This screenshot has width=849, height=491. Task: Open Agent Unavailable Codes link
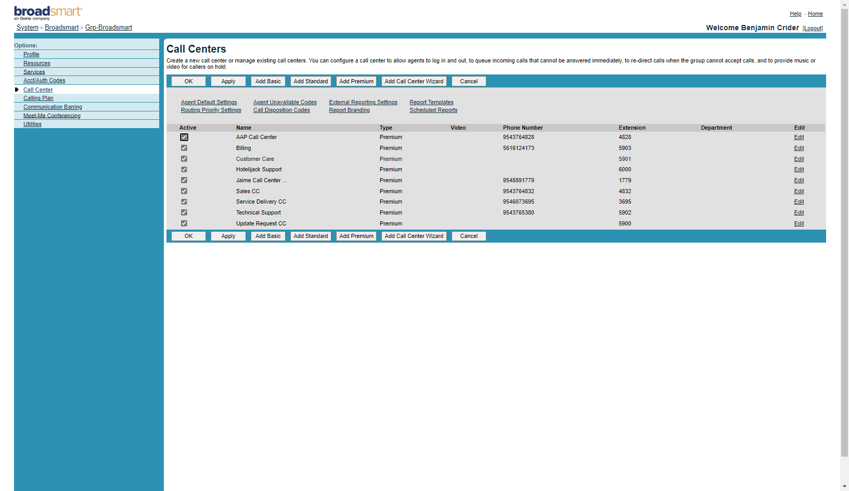coord(285,102)
